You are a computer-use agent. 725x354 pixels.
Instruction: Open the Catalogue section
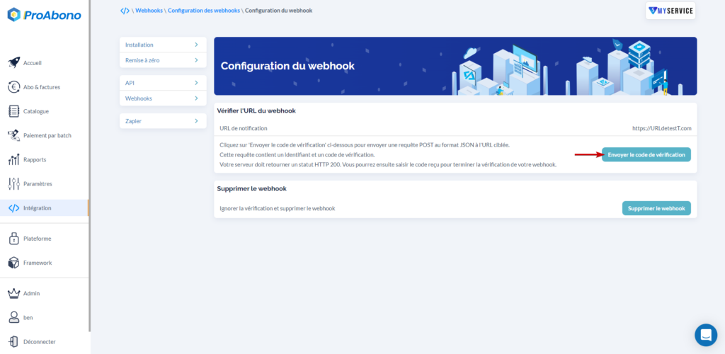point(36,111)
